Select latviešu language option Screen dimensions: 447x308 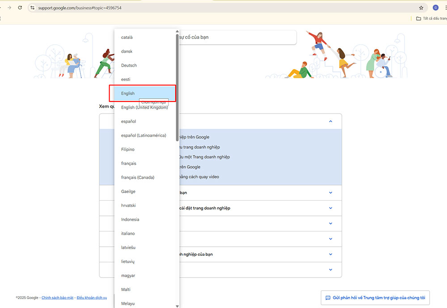pyautogui.click(x=145, y=247)
